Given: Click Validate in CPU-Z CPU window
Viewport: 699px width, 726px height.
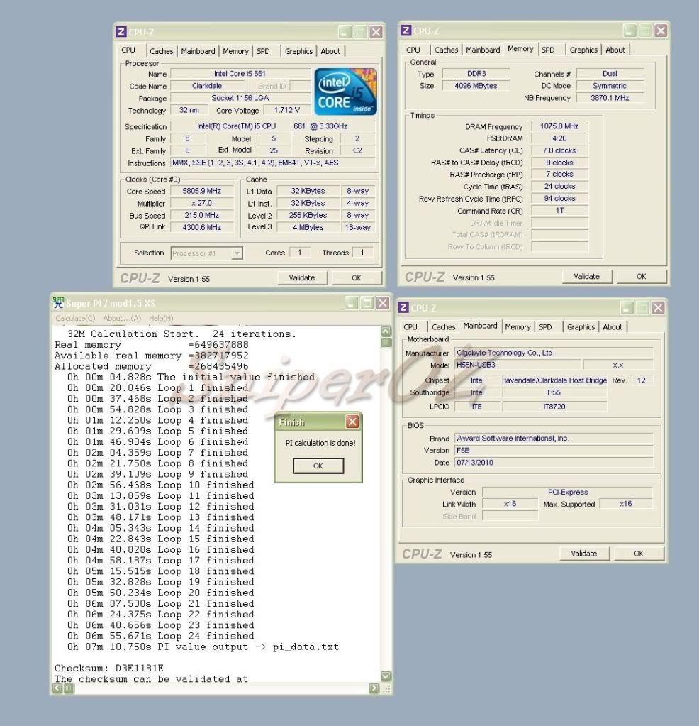Looking at the screenshot, I should point(302,278).
